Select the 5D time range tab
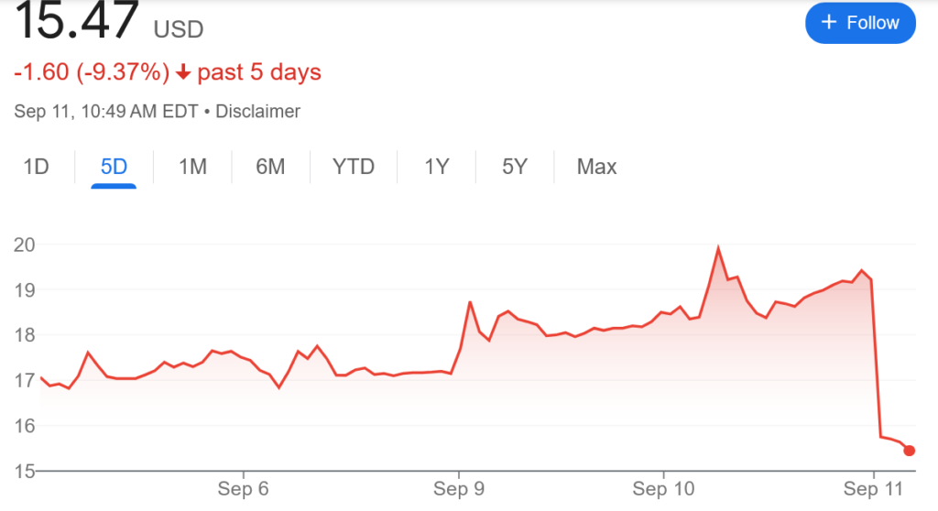The image size is (938, 511). coord(114,167)
